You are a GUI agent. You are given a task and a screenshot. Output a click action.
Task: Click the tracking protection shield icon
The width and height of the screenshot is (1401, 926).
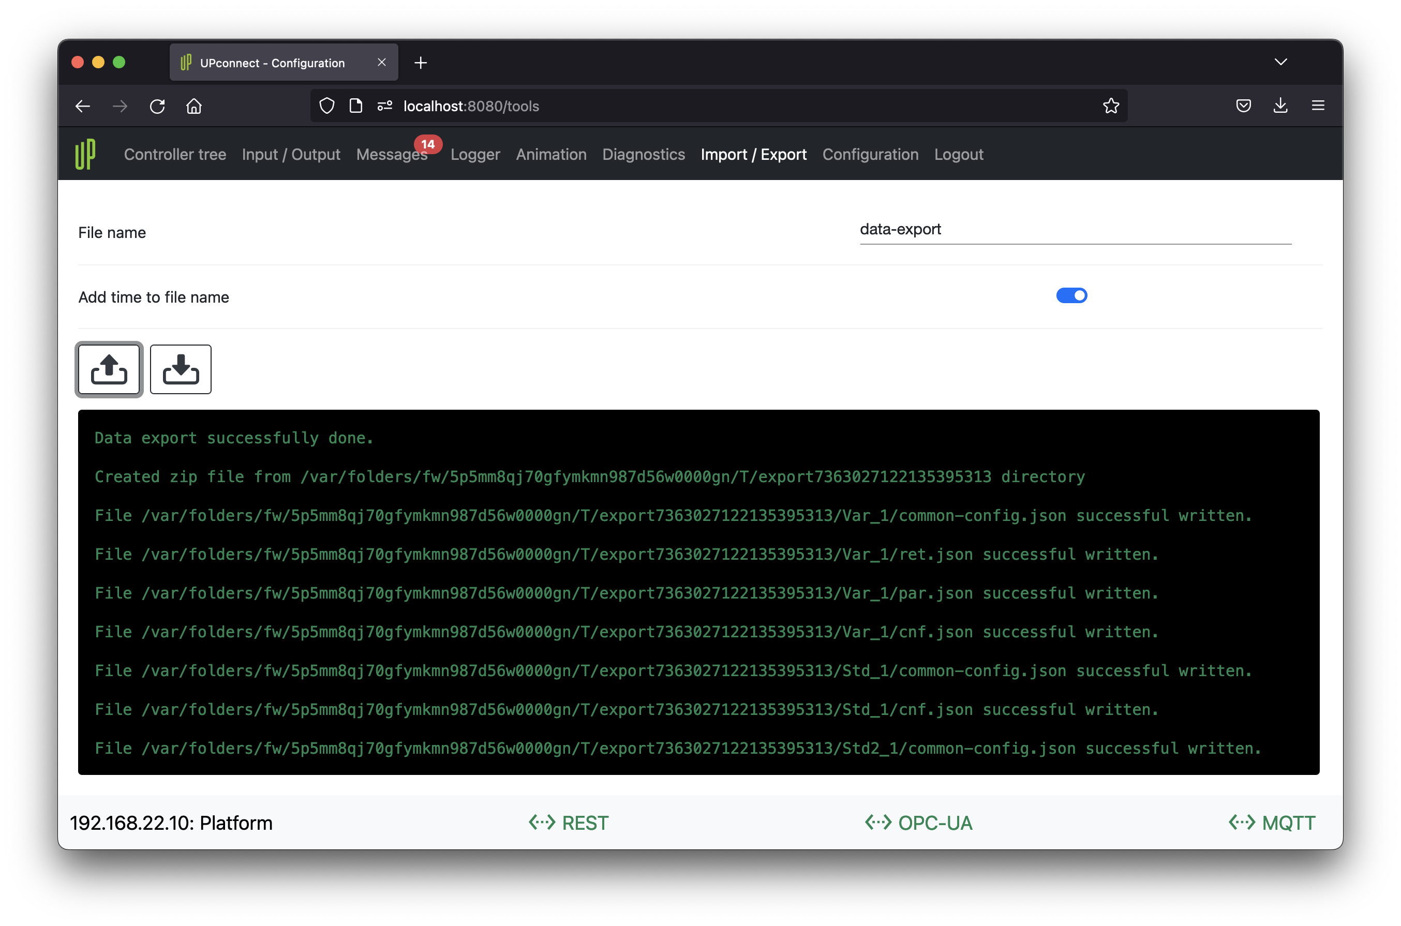(x=326, y=106)
